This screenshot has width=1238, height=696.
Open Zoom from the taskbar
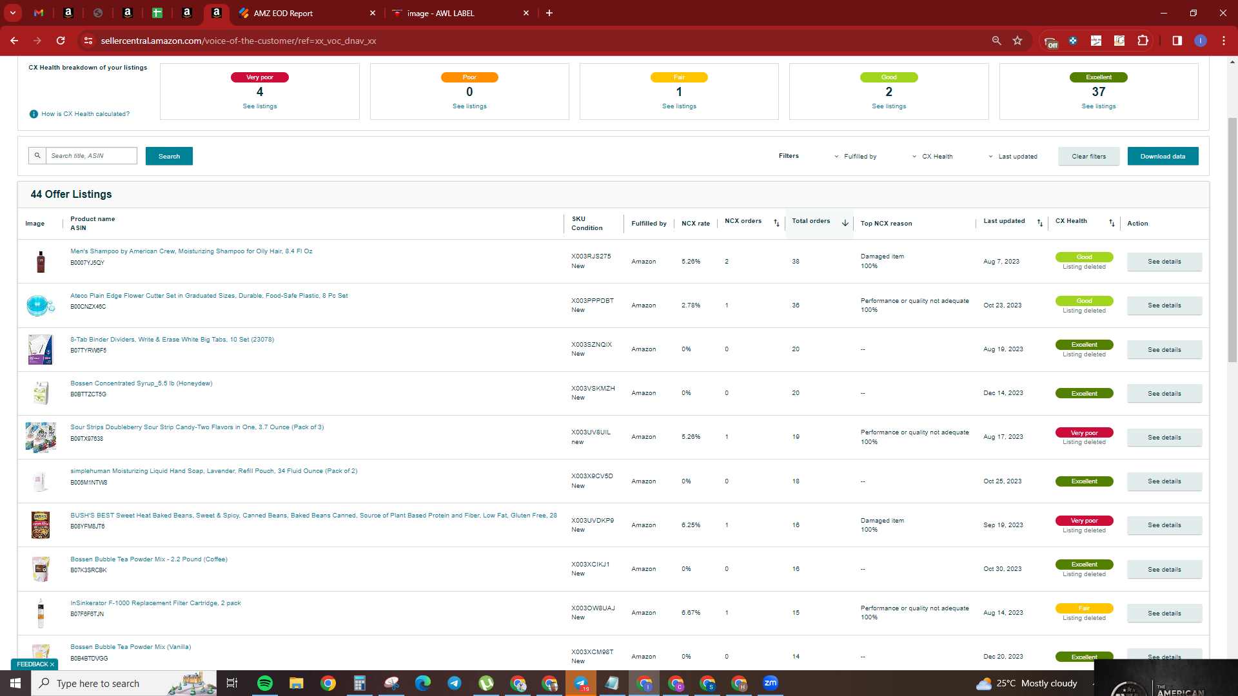[771, 683]
